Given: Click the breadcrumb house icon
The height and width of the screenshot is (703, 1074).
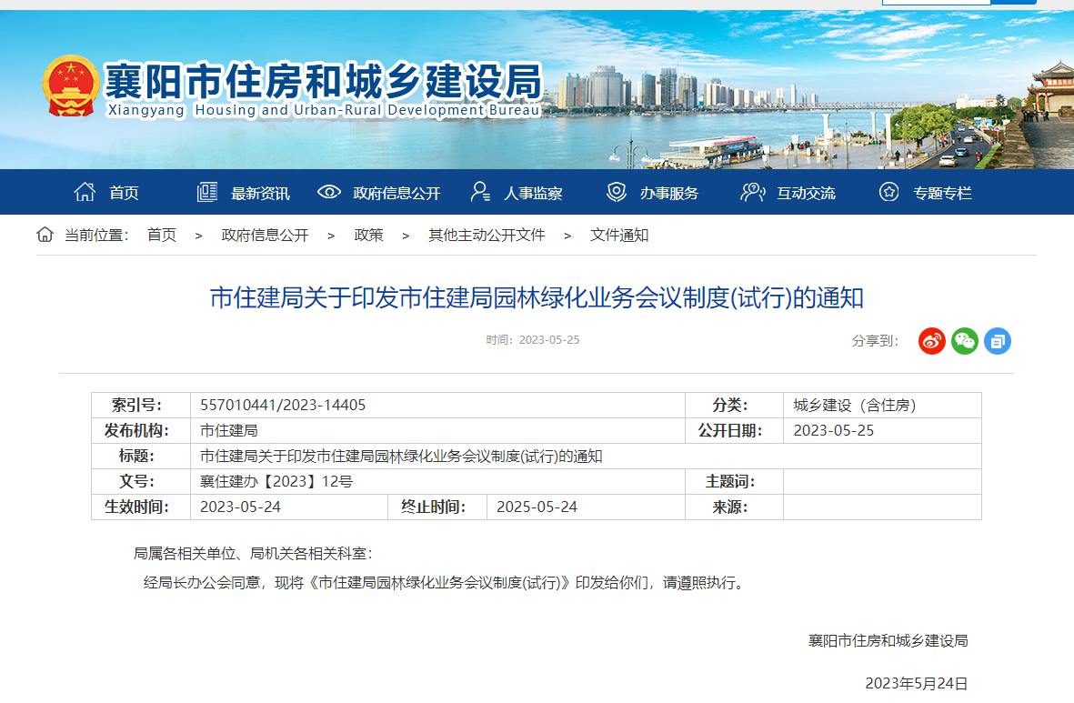Looking at the screenshot, I should pyautogui.click(x=45, y=235).
